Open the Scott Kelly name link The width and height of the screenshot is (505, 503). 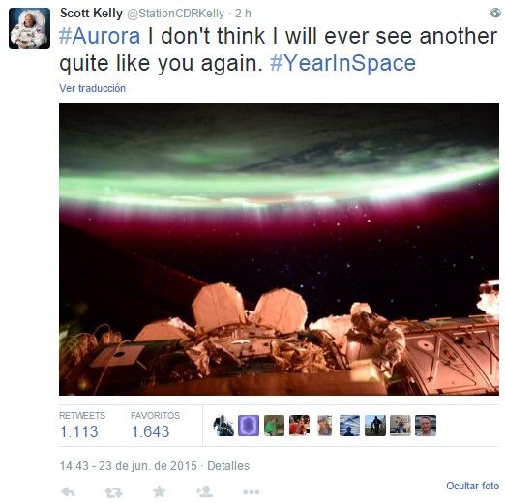91,14
